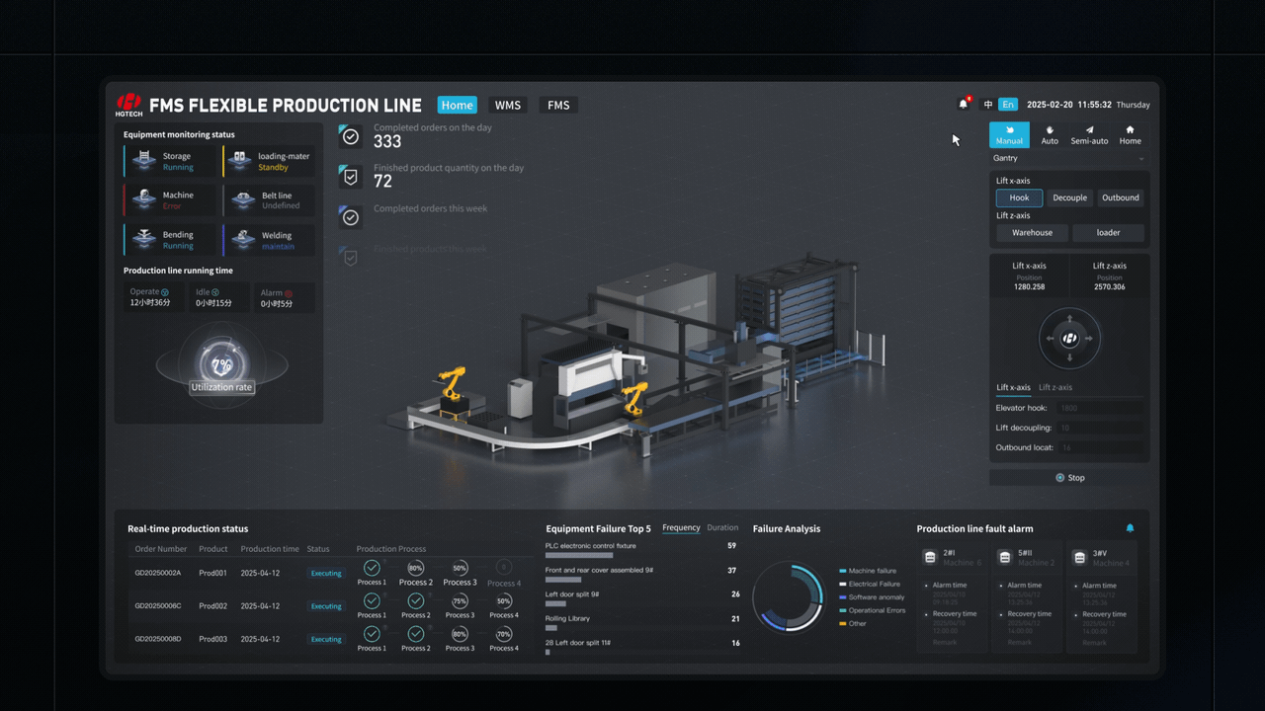Click order number GD20250006C
This screenshot has height=711, width=1265.
pyautogui.click(x=158, y=606)
